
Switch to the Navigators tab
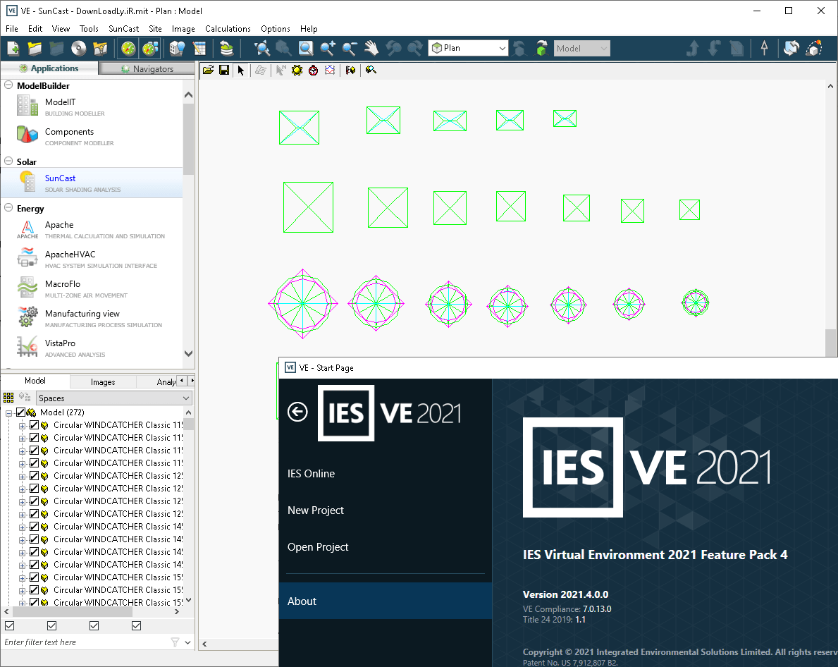click(x=147, y=68)
